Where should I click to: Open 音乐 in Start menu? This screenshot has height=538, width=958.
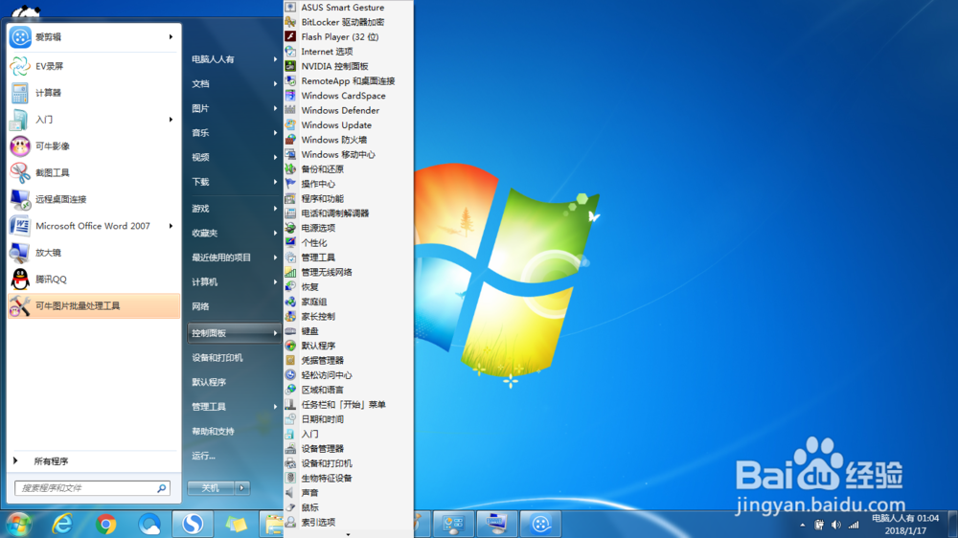pyautogui.click(x=234, y=132)
